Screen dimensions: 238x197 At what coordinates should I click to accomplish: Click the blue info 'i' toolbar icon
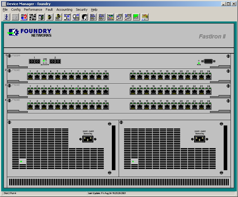point(6,17)
